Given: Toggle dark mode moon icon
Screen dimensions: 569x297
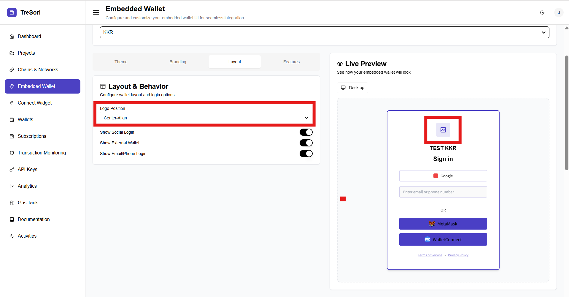Looking at the screenshot, I should point(542,12).
